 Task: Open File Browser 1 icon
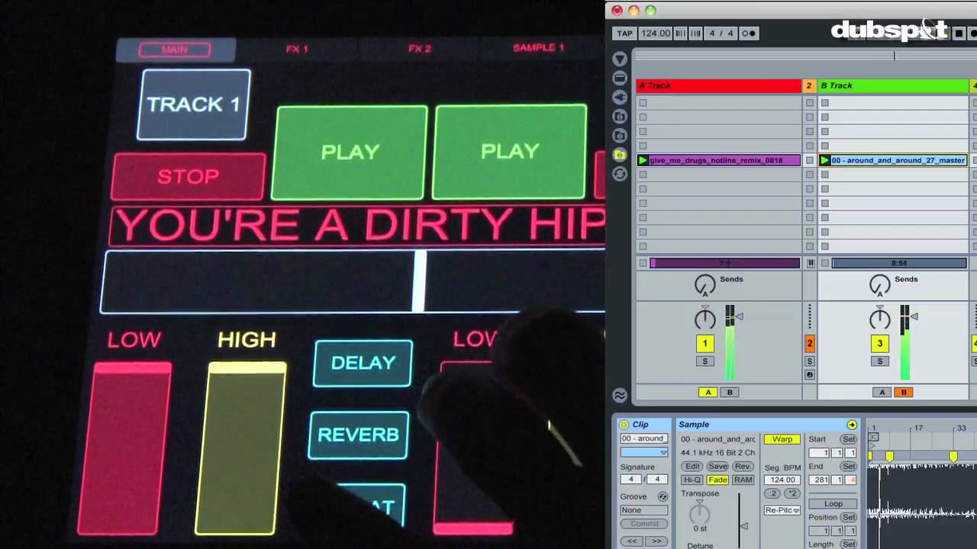[x=620, y=116]
